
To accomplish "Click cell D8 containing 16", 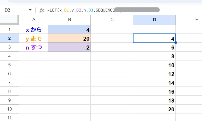I will pyautogui.click(x=154, y=91).
